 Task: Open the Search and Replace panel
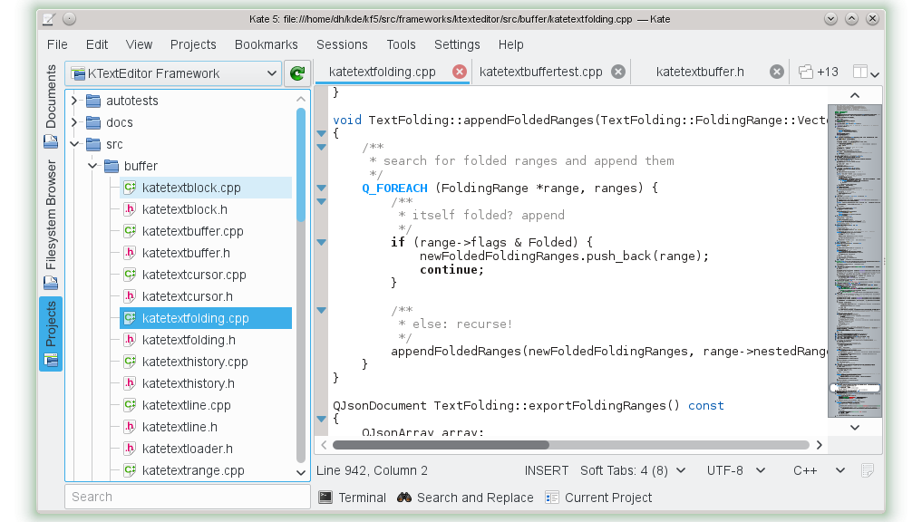click(x=465, y=498)
